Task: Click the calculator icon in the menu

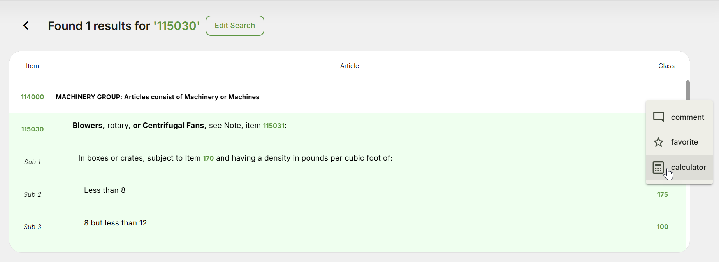Action: click(x=658, y=168)
